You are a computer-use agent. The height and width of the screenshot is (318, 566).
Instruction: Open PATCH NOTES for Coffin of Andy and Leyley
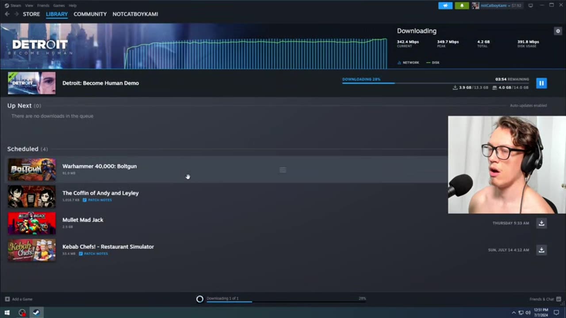coord(100,200)
